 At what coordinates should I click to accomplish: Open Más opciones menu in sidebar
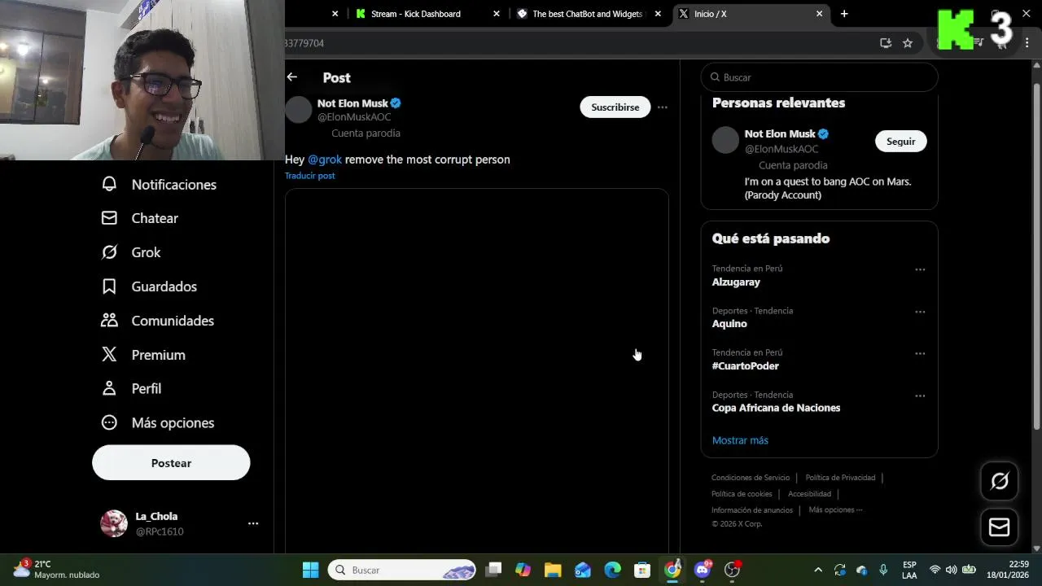tap(157, 423)
